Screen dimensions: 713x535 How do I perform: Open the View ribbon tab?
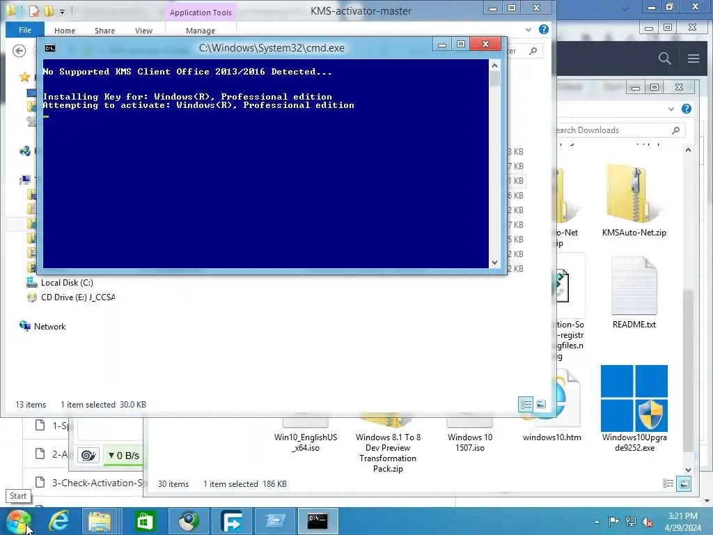(x=143, y=31)
